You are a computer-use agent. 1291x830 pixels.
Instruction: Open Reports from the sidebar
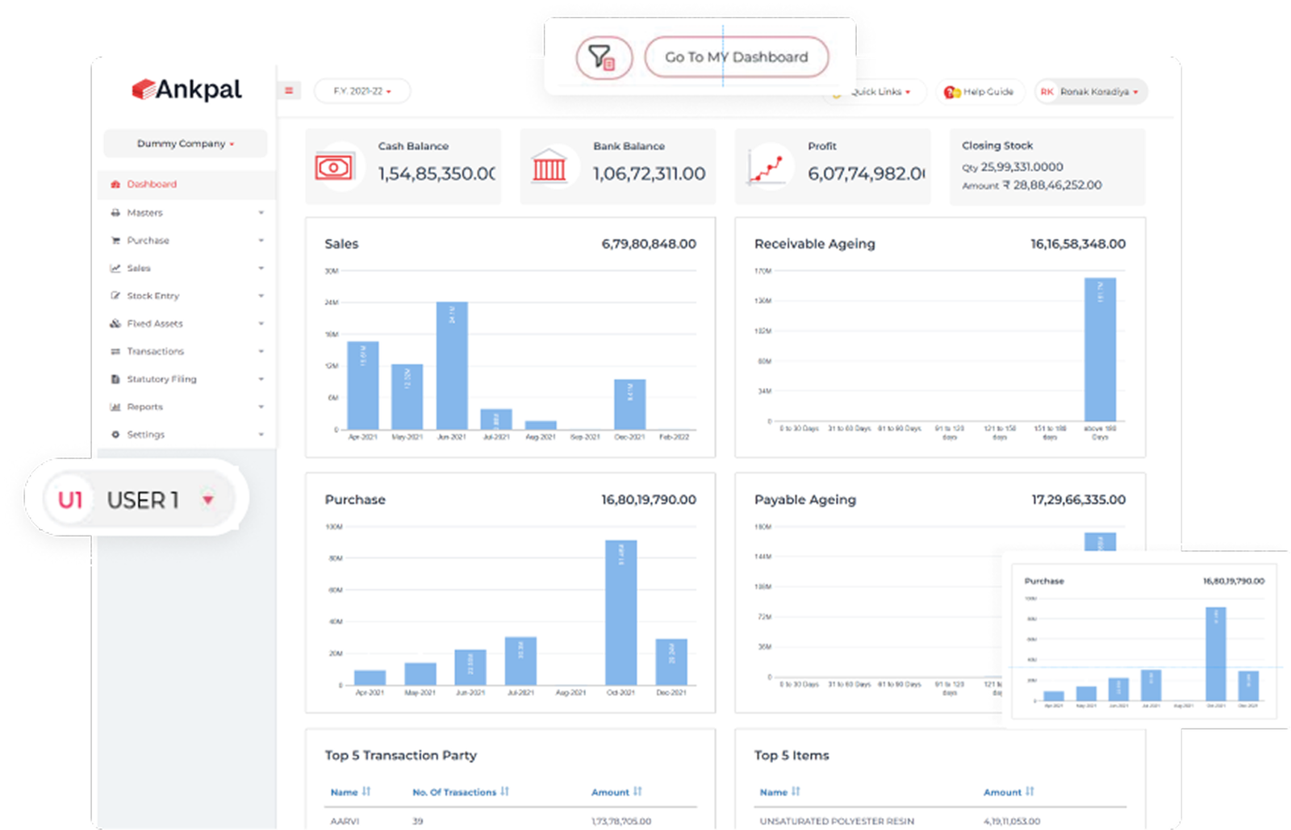[145, 407]
